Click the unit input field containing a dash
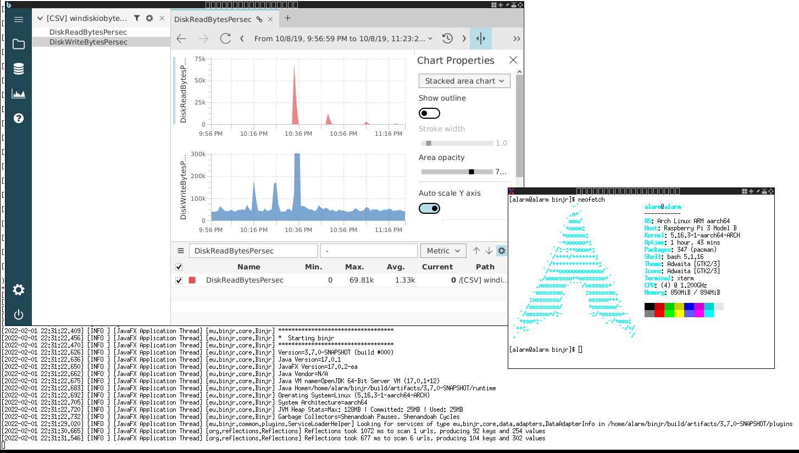The height and width of the screenshot is (453, 799). pyautogui.click(x=369, y=251)
